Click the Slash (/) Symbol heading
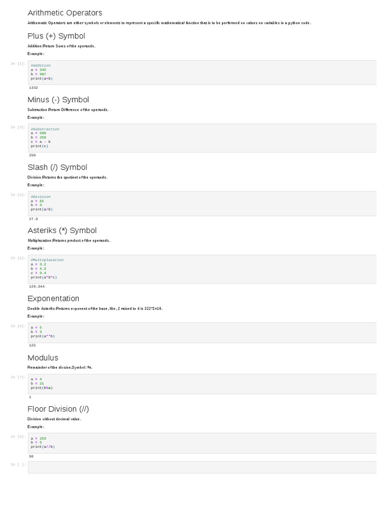Screen dimensions: 383x511 [x=57, y=167]
